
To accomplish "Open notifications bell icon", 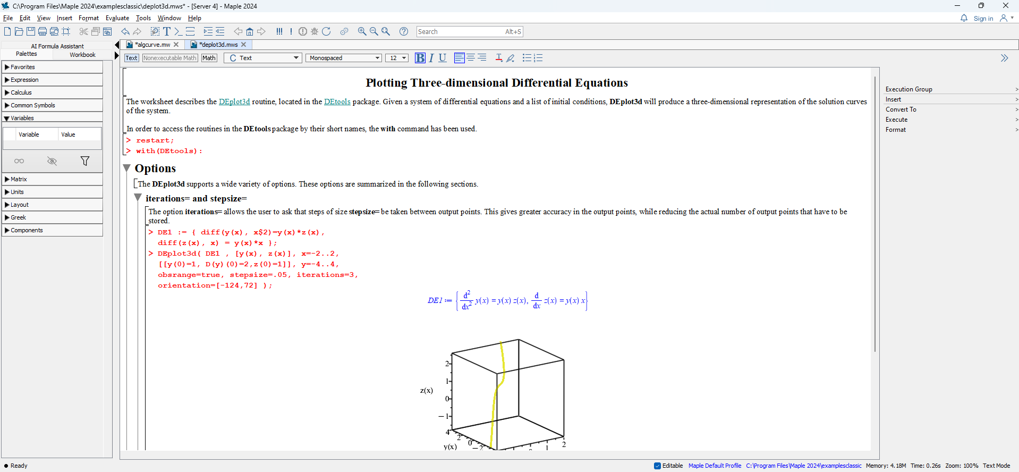I will (x=964, y=18).
